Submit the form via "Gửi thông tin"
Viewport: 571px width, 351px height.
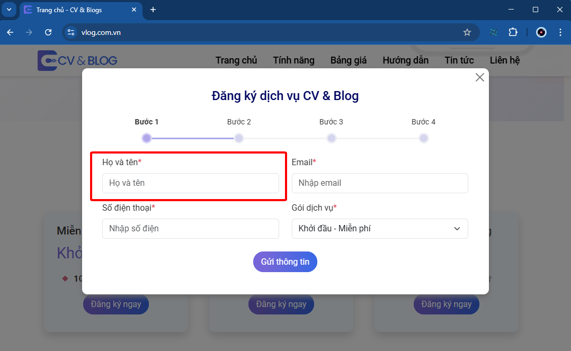(285, 262)
